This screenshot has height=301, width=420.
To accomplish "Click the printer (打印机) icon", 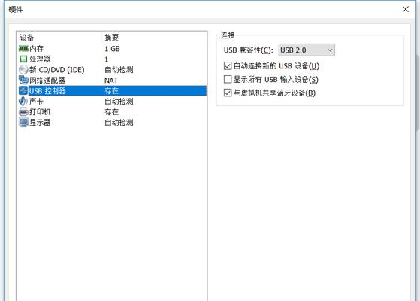I will click(23, 111).
